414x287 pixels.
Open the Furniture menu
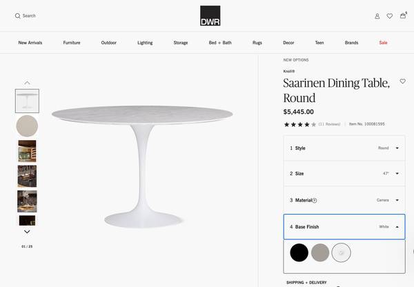(72, 43)
